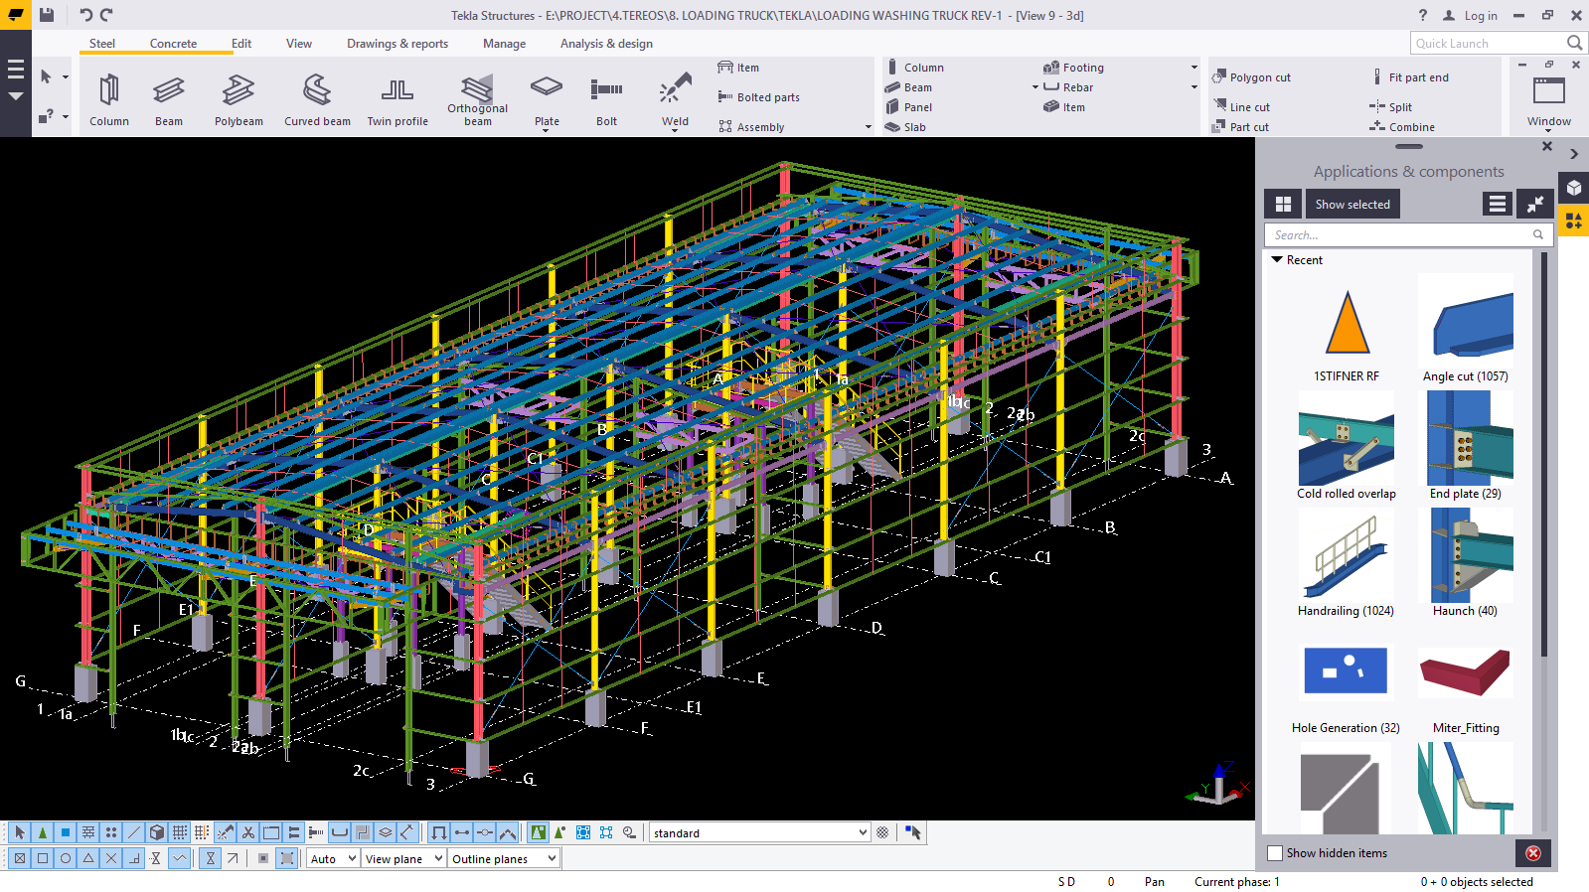Click the catalog collapse arrows icon
Viewport: 1589px width, 892px height.
click(1535, 204)
